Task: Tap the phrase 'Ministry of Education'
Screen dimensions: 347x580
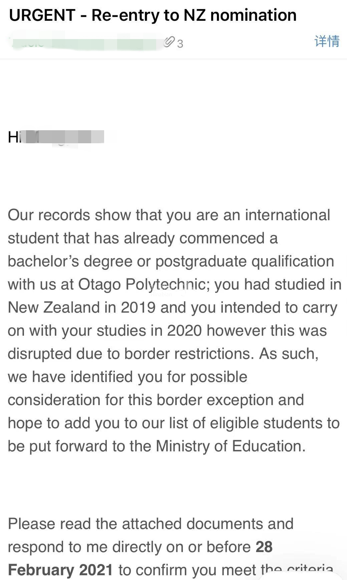Action: pyautogui.click(x=230, y=446)
